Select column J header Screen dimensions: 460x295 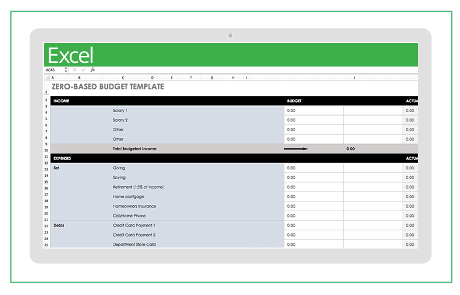pyautogui.click(x=354, y=78)
